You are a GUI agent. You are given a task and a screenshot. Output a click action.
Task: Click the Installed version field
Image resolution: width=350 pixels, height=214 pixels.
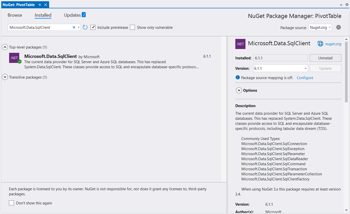(281, 58)
